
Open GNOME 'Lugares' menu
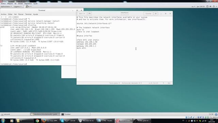coord(17,6)
